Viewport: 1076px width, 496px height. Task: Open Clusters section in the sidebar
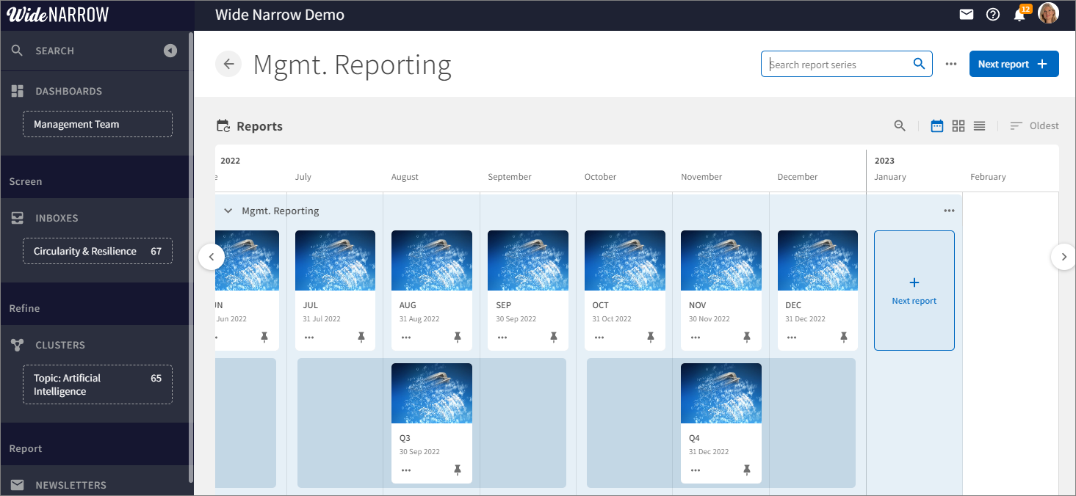(60, 345)
